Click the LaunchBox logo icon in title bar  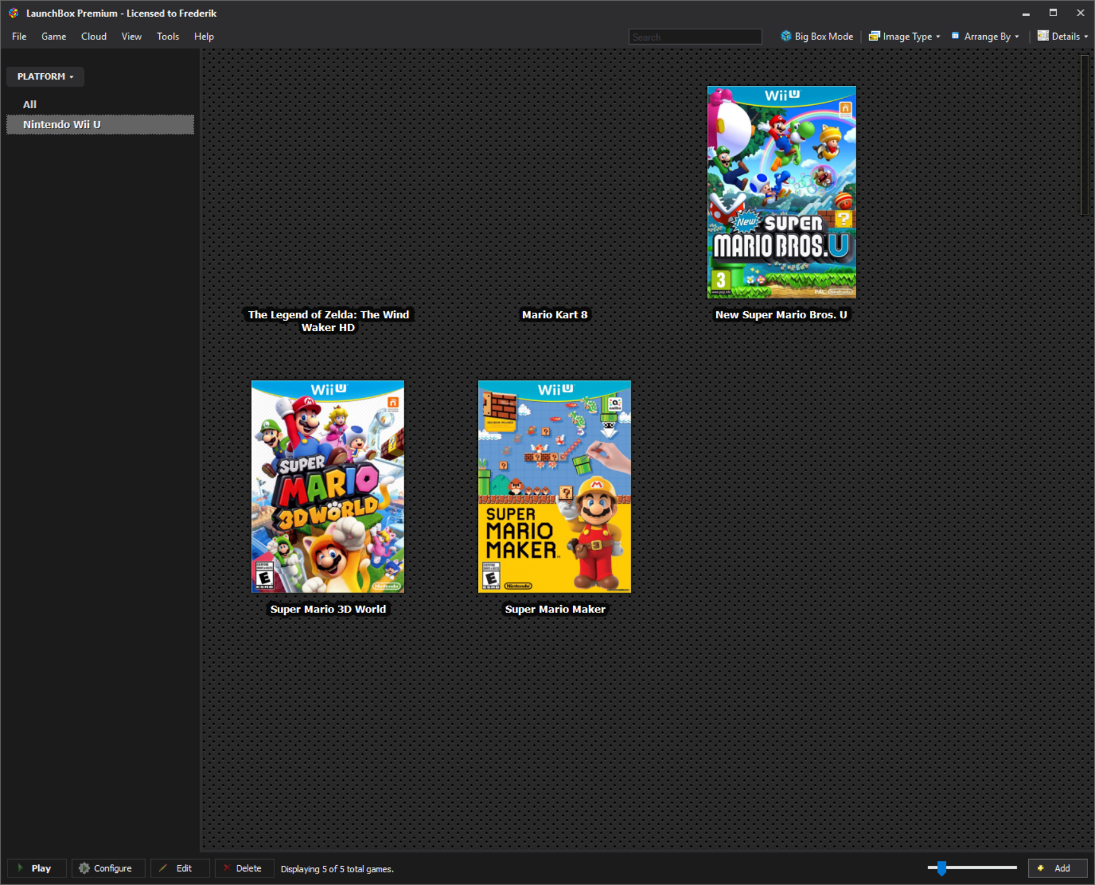(x=13, y=13)
